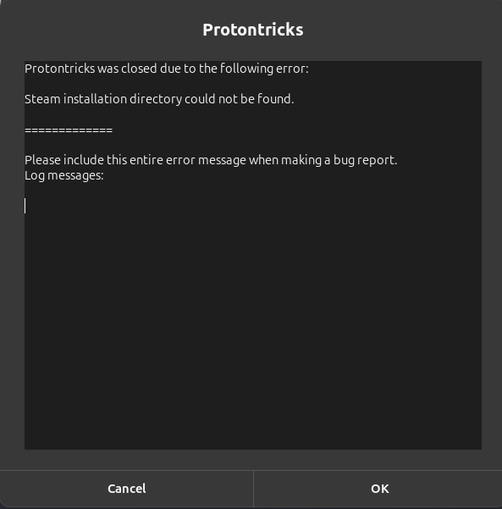Click the word 'directory' in error text
Screen dimensions: 502x509
tap(156, 99)
